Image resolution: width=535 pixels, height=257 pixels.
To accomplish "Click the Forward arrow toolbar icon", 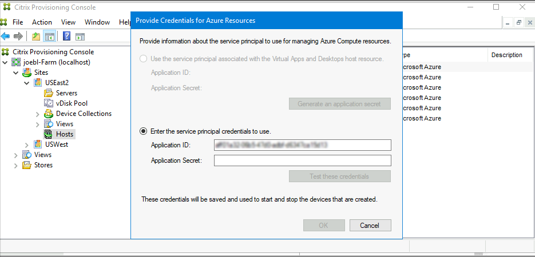I will pyautogui.click(x=18, y=37).
